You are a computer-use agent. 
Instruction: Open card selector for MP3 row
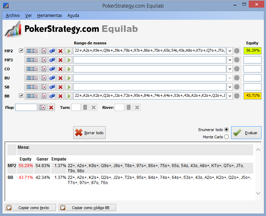pos(44,60)
